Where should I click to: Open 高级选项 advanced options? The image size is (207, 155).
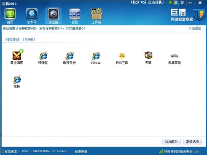[192, 141]
